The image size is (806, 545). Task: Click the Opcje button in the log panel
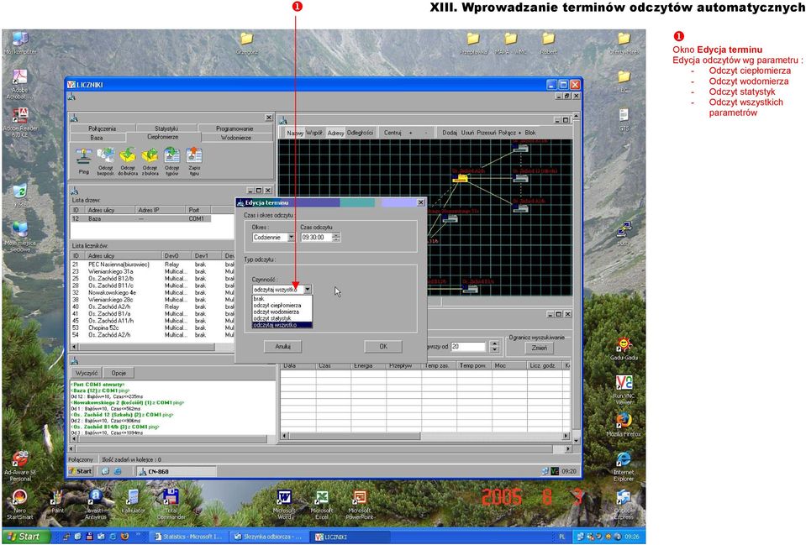pos(119,373)
